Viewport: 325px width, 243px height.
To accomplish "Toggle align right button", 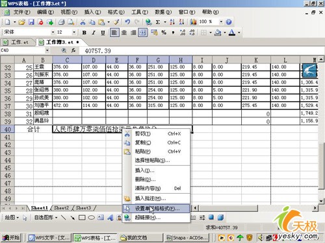I will point(133,32).
